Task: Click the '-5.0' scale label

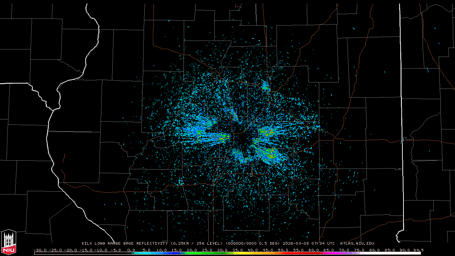Action: [116, 250]
